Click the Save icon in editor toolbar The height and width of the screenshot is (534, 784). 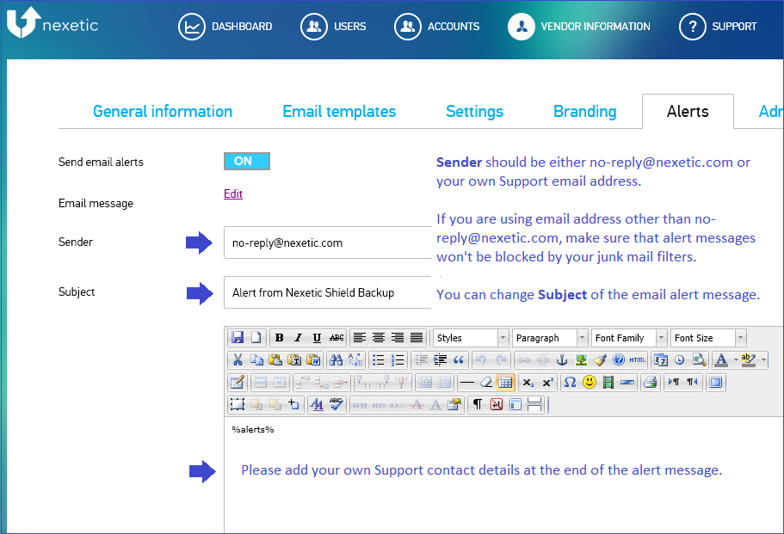238,338
